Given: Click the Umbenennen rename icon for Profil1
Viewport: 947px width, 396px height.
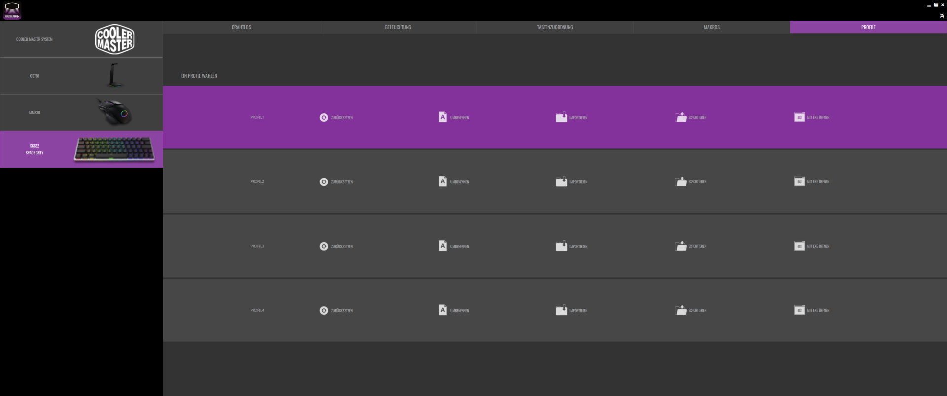Looking at the screenshot, I should (443, 117).
